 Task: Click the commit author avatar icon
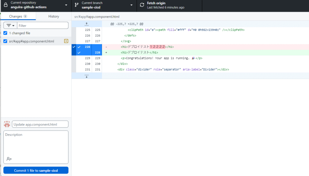(x=7, y=124)
